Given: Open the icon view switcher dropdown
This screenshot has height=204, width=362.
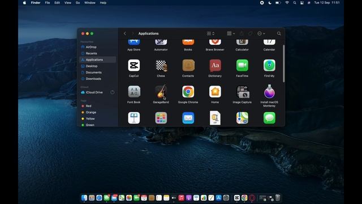Looking at the screenshot, I should point(210,33).
